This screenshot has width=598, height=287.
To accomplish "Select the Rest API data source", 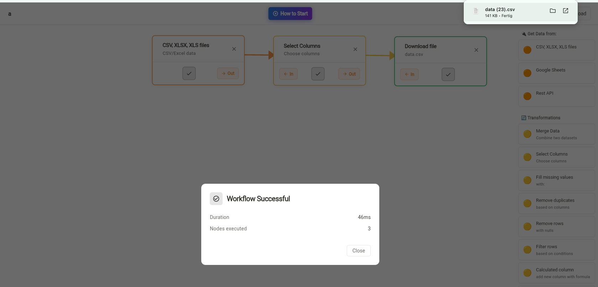I will coord(556,96).
